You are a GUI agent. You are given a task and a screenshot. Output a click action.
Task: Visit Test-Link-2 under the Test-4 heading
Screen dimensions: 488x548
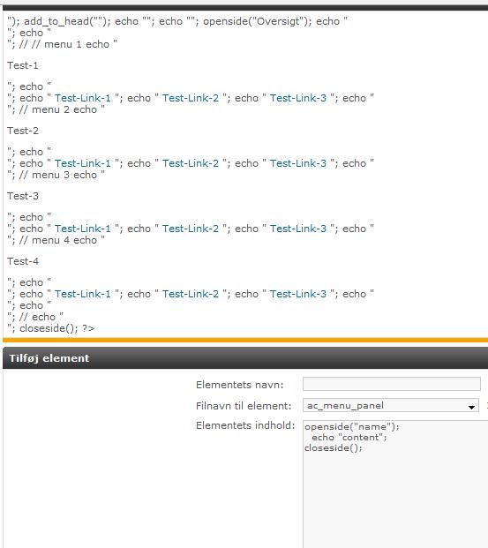pos(191,294)
